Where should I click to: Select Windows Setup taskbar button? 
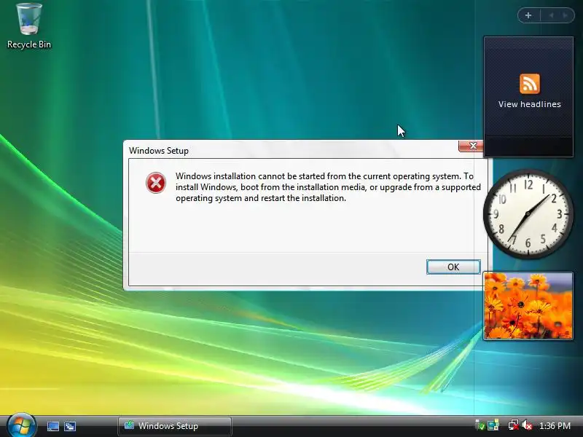click(x=175, y=426)
